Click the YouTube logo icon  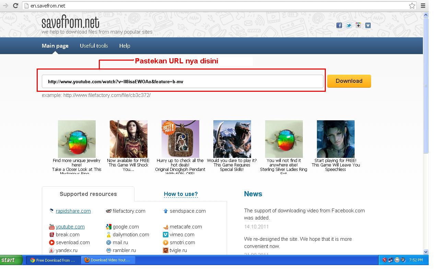[52, 227]
